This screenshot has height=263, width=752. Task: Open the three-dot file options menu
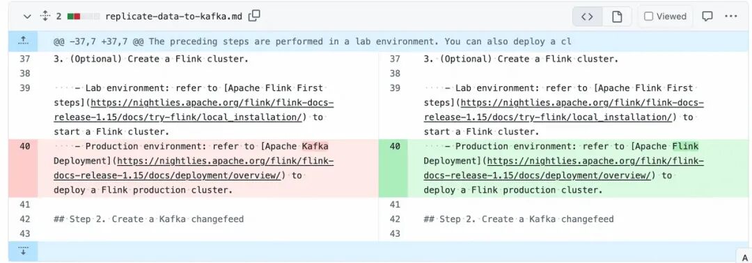(x=731, y=16)
